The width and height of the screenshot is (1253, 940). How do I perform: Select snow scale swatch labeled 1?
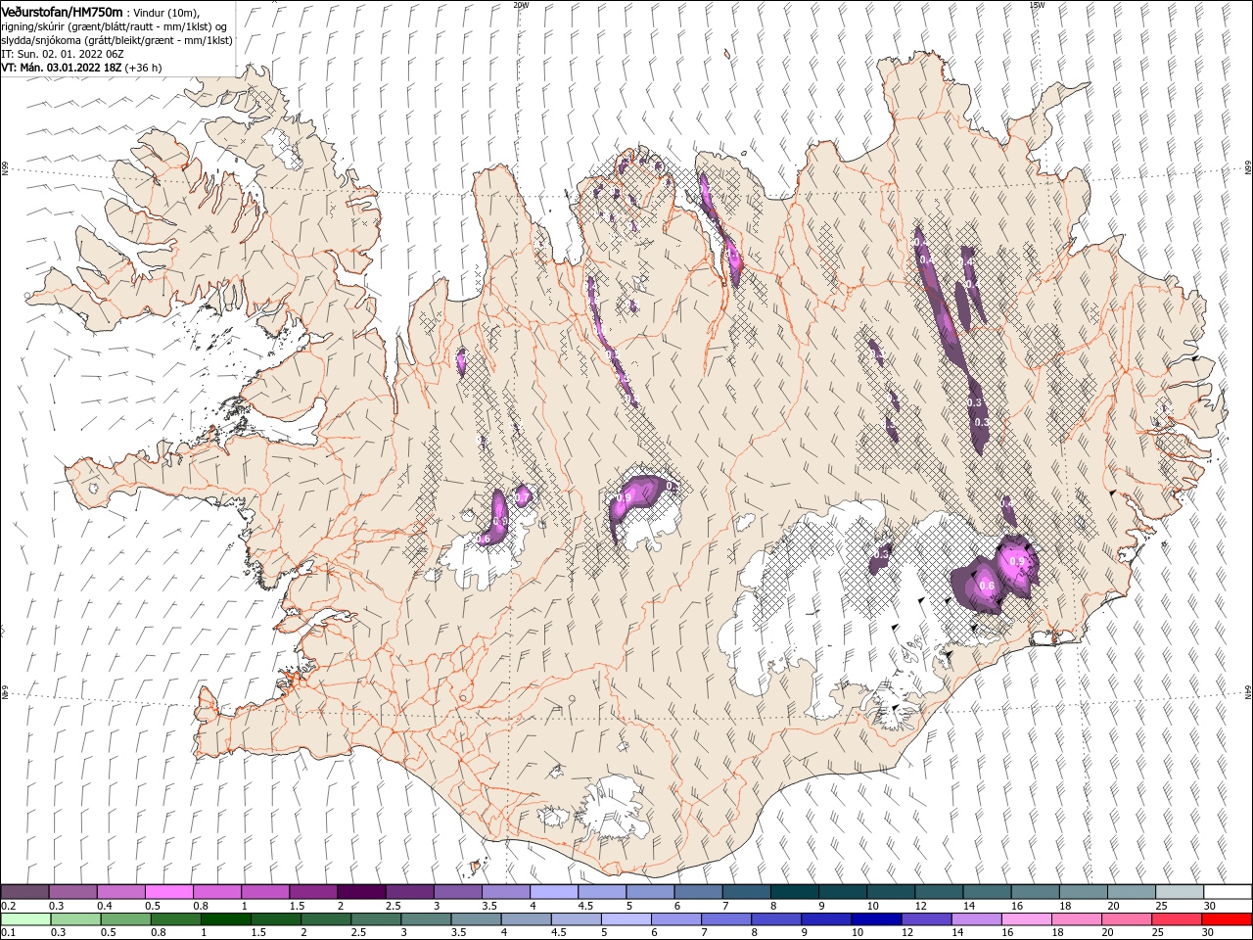(x=264, y=892)
